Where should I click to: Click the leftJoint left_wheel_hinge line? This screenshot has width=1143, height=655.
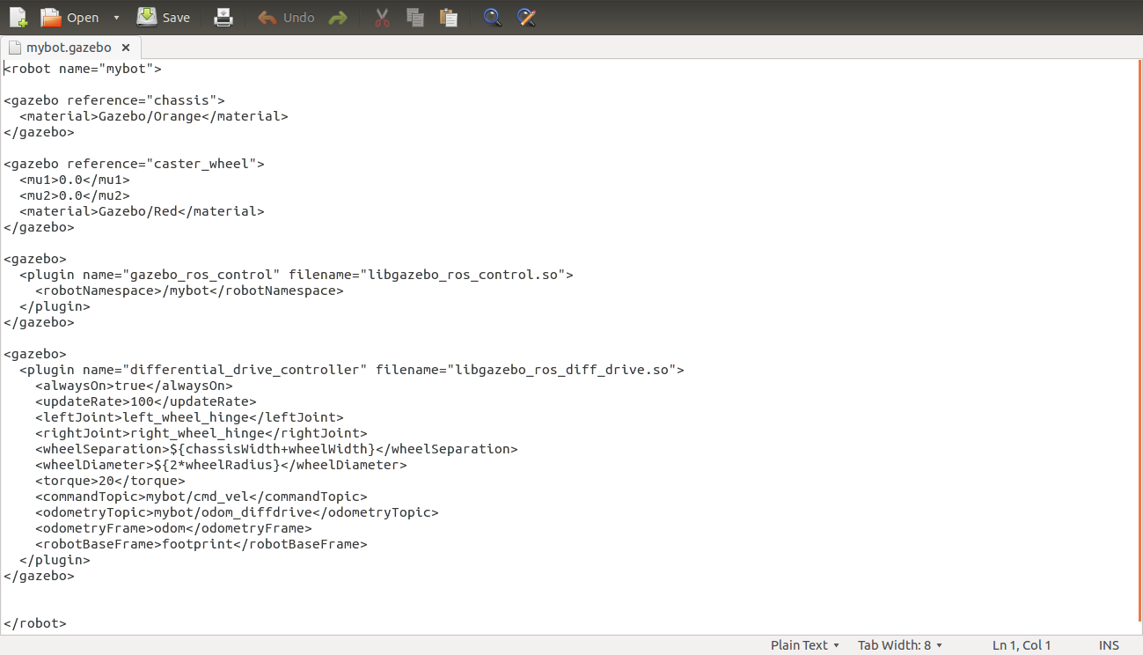click(x=189, y=417)
